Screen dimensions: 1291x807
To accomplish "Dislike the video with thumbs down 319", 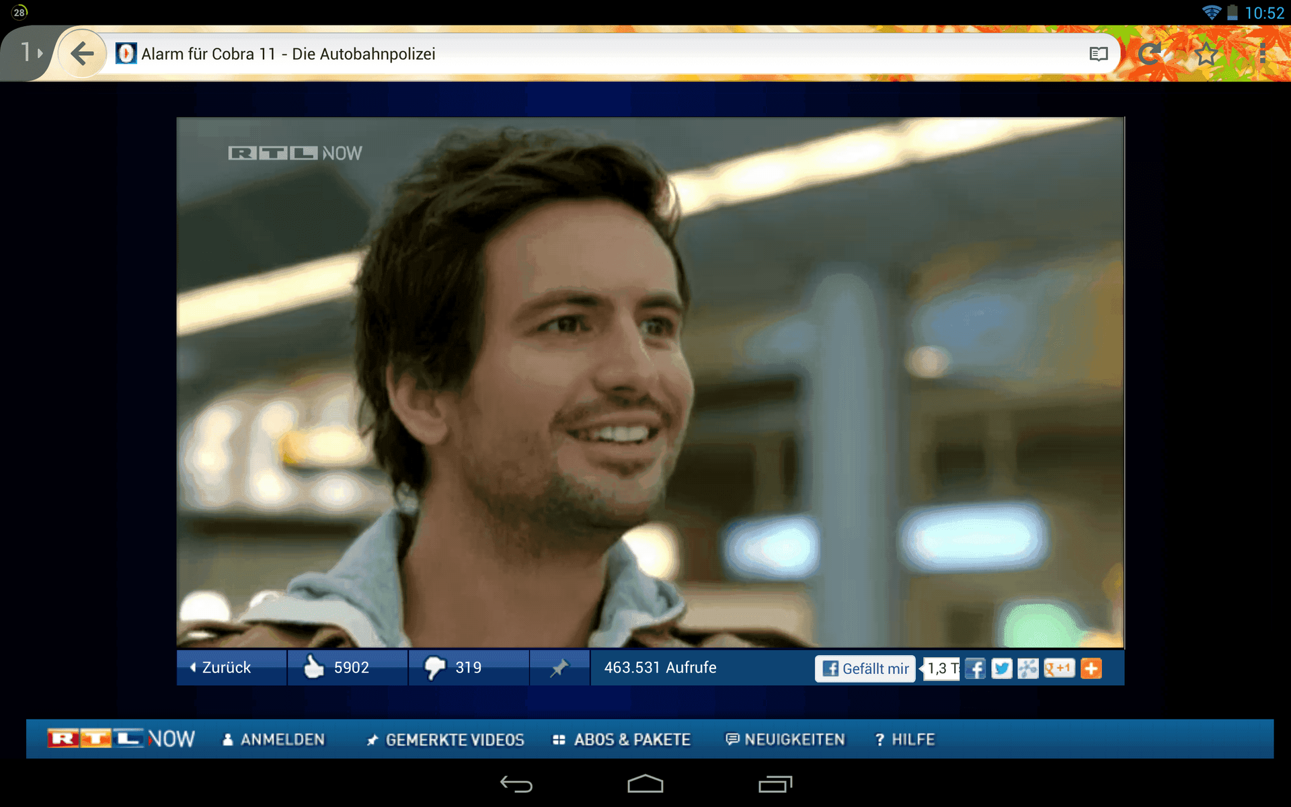I will (469, 667).
